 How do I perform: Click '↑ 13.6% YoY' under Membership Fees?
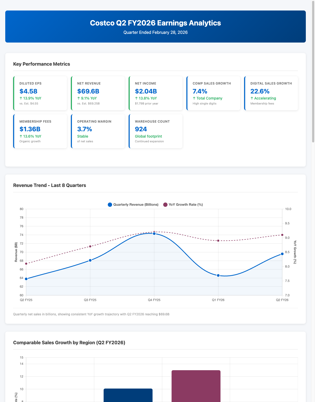click(30, 136)
